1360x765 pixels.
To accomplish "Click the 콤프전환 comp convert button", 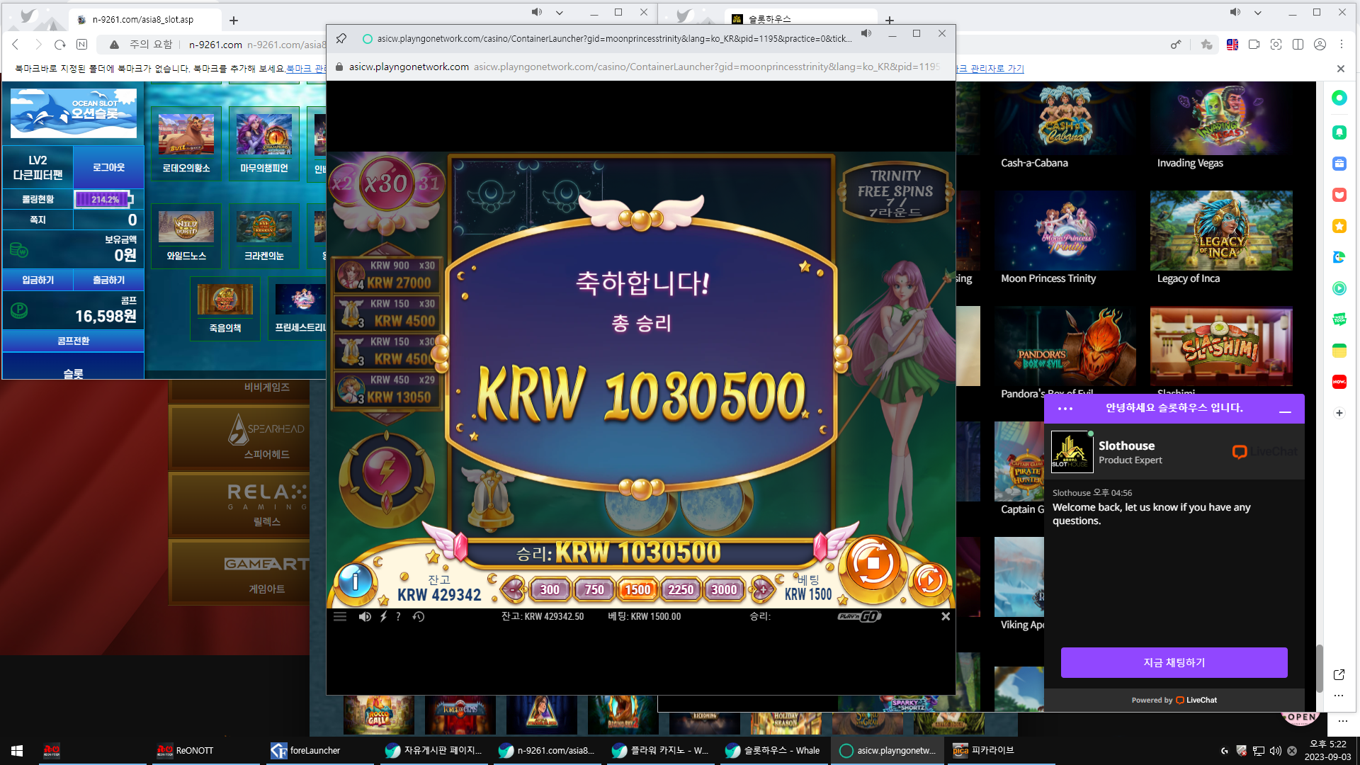I will coord(74,341).
